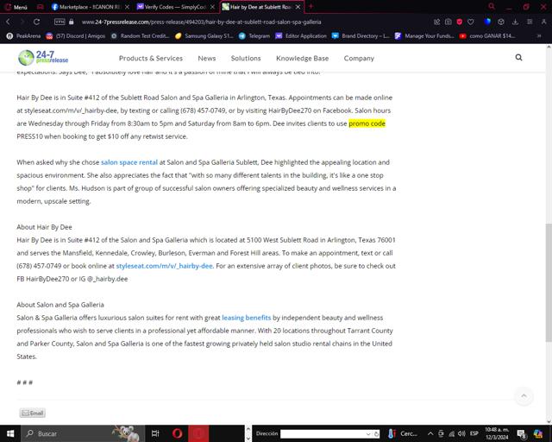Open Telegram bookmark

tap(254, 36)
